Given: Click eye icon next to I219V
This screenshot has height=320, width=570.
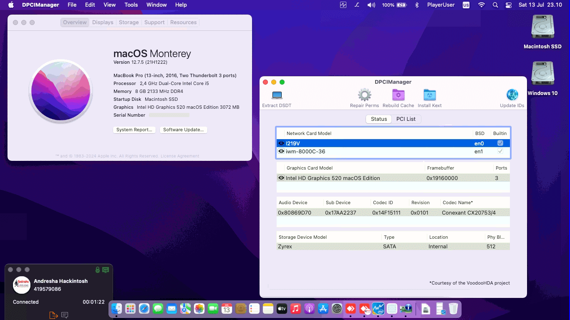Looking at the screenshot, I should [281, 143].
